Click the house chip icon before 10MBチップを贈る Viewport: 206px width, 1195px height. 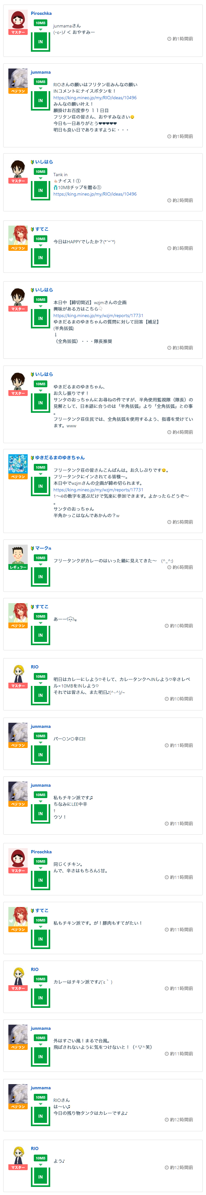click(55, 188)
